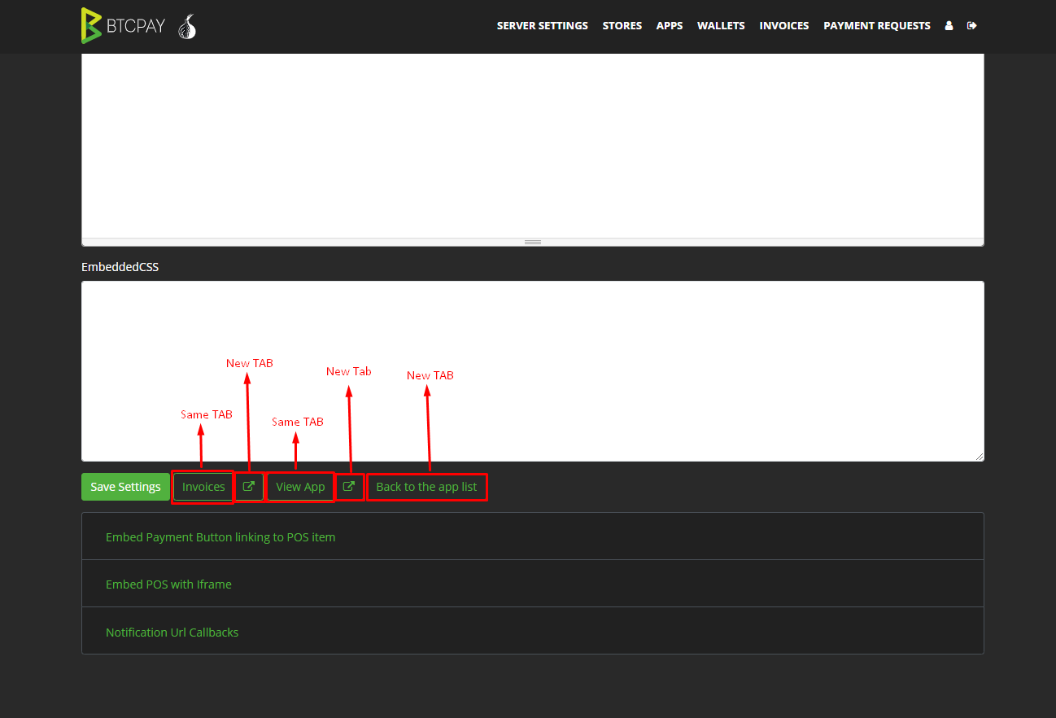Click the Invoices button
The height and width of the screenshot is (718, 1056).
[x=203, y=486]
